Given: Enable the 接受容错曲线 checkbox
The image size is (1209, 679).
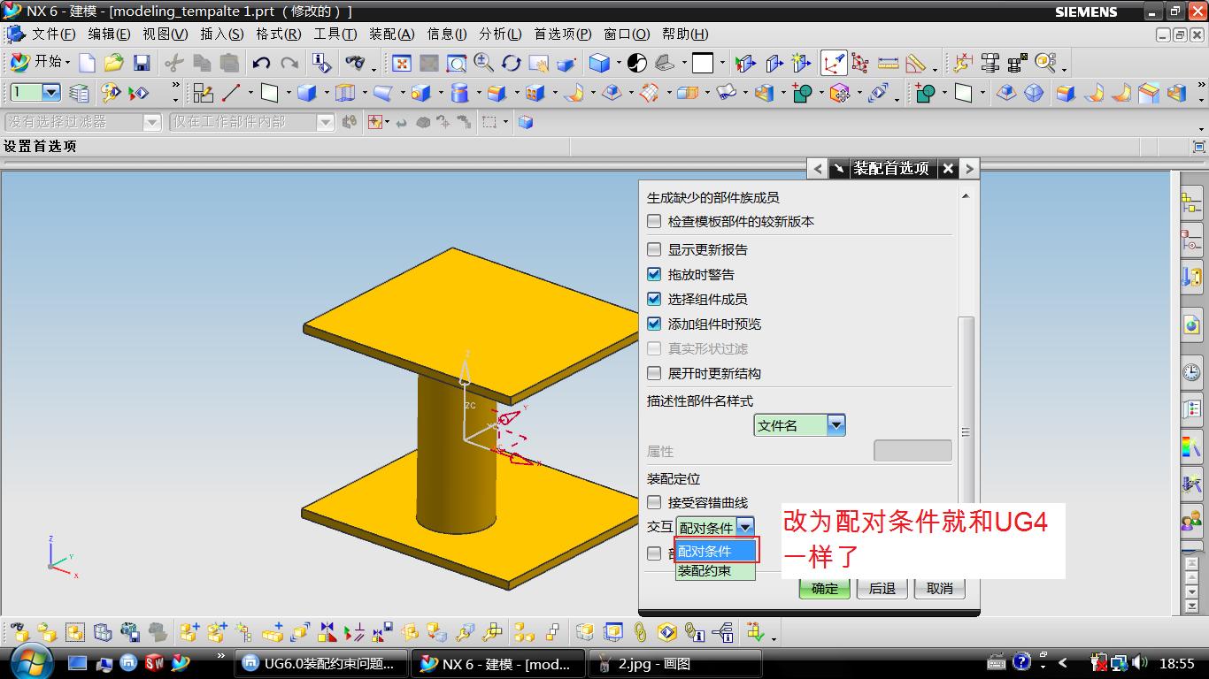Looking at the screenshot, I should (x=654, y=502).
